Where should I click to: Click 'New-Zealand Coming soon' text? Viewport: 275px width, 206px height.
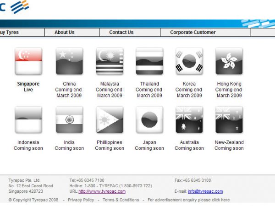229,145
